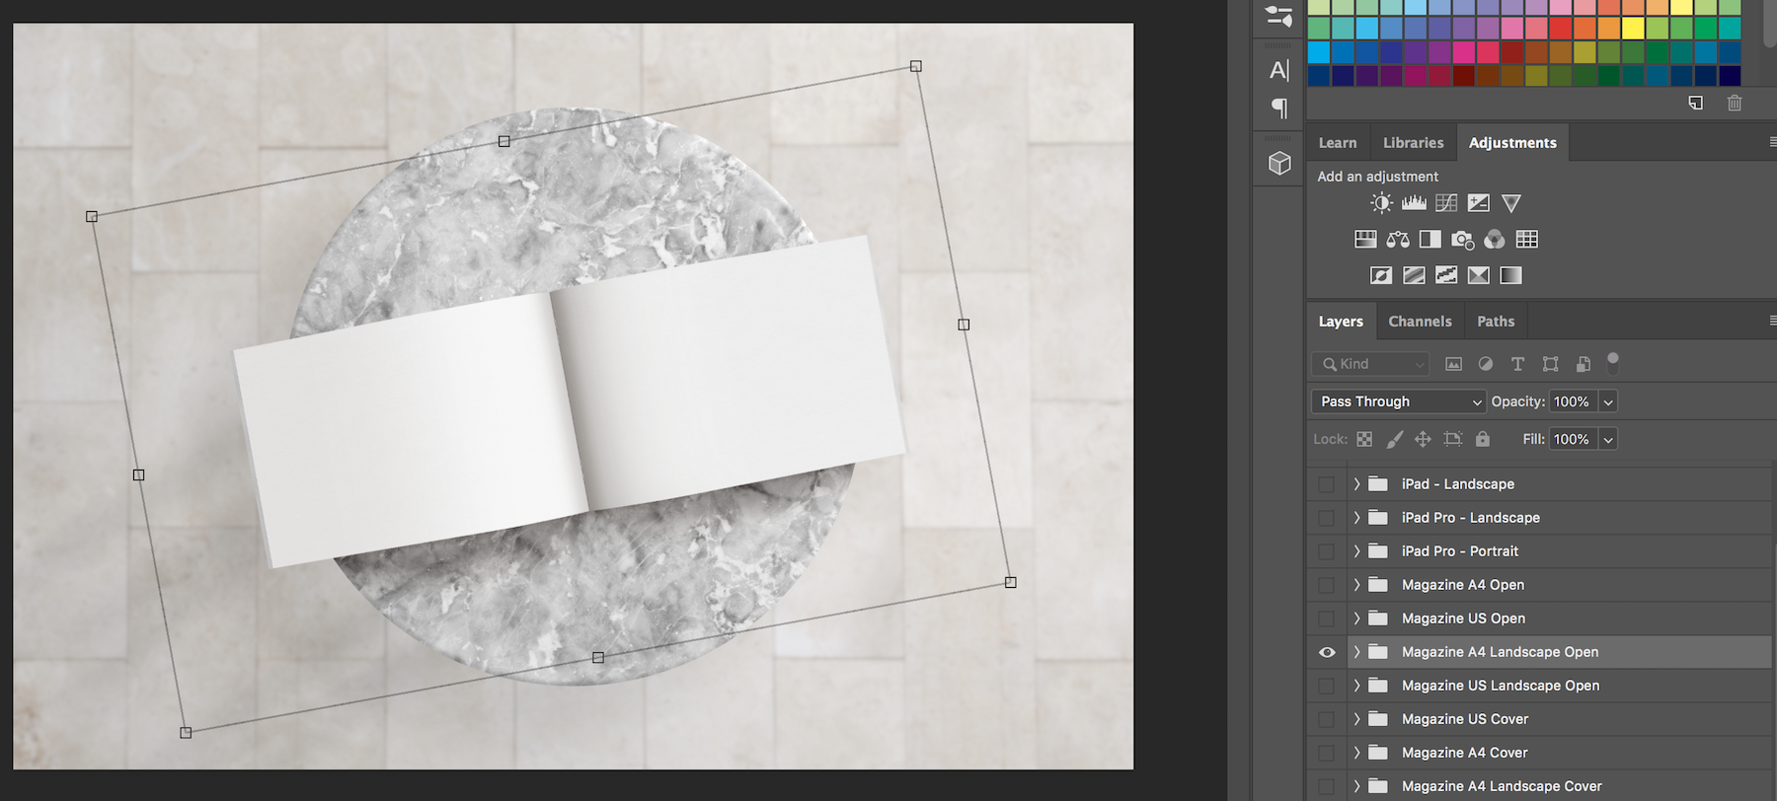The image size is (1777, 801).
Task: Click the Lock all padlock icon
Action: tap(1483, 439)
